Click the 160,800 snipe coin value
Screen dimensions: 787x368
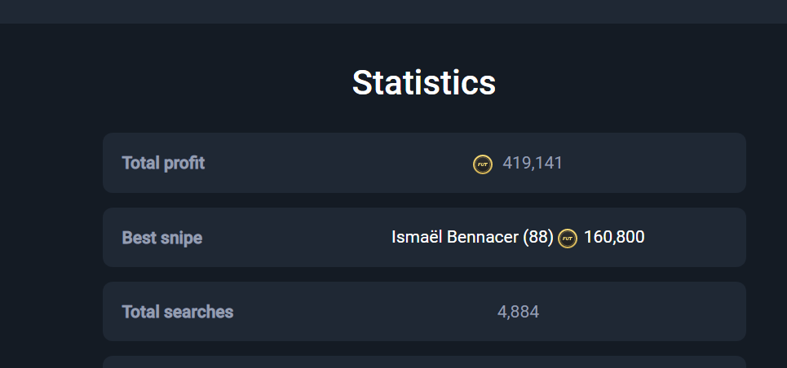[614, 238]
